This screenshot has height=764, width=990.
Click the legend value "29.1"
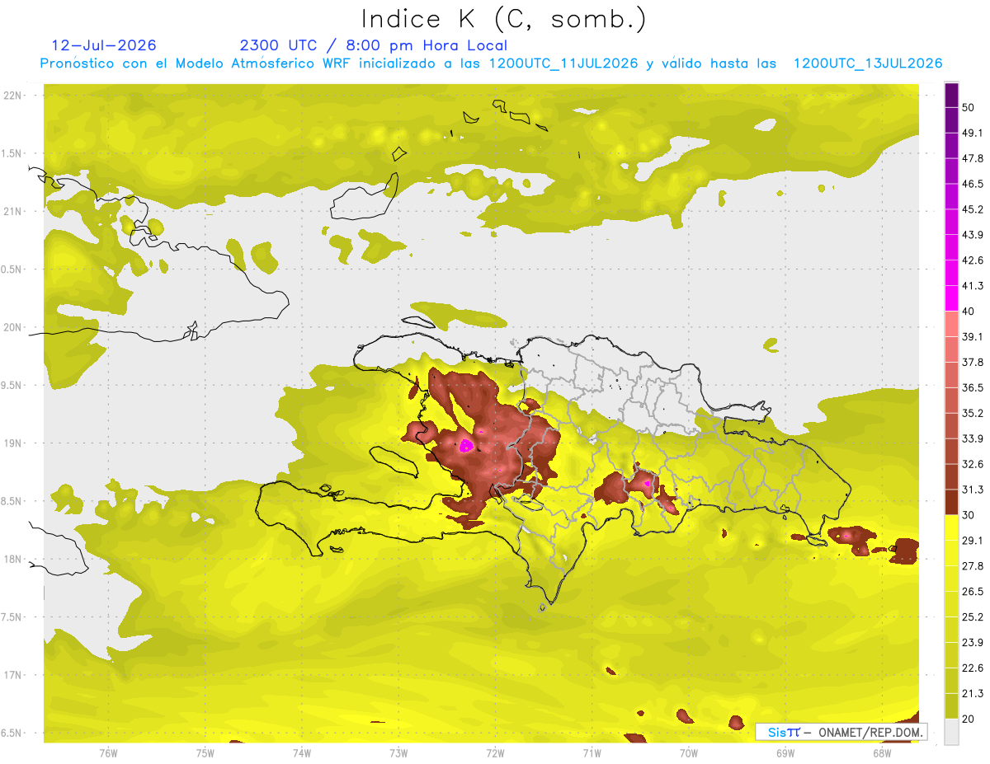pyautogui.click(x=973, y=540)
